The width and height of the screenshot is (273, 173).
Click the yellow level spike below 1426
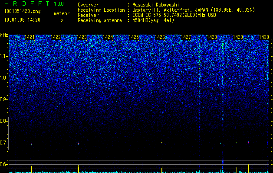click(x=162, y=170)
